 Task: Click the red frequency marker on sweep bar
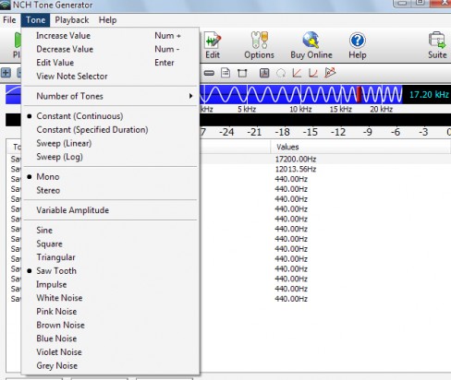coord(359,94)
